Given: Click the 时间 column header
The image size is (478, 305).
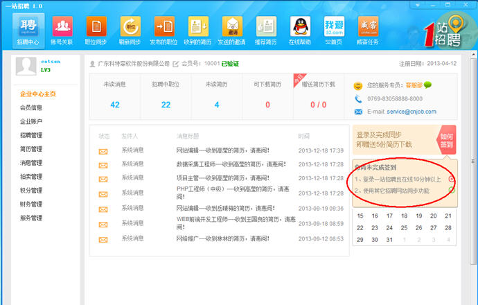Looking at the screenshot, I should tap(304, 136).
